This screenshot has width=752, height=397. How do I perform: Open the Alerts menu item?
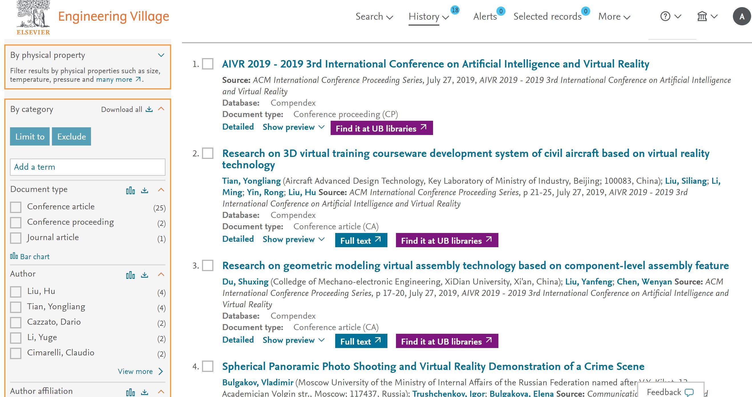click(x=485, y=17)
